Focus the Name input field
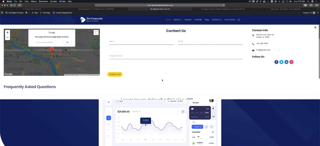This screenshot has width=320, height=146. click(x=141, y=41)
